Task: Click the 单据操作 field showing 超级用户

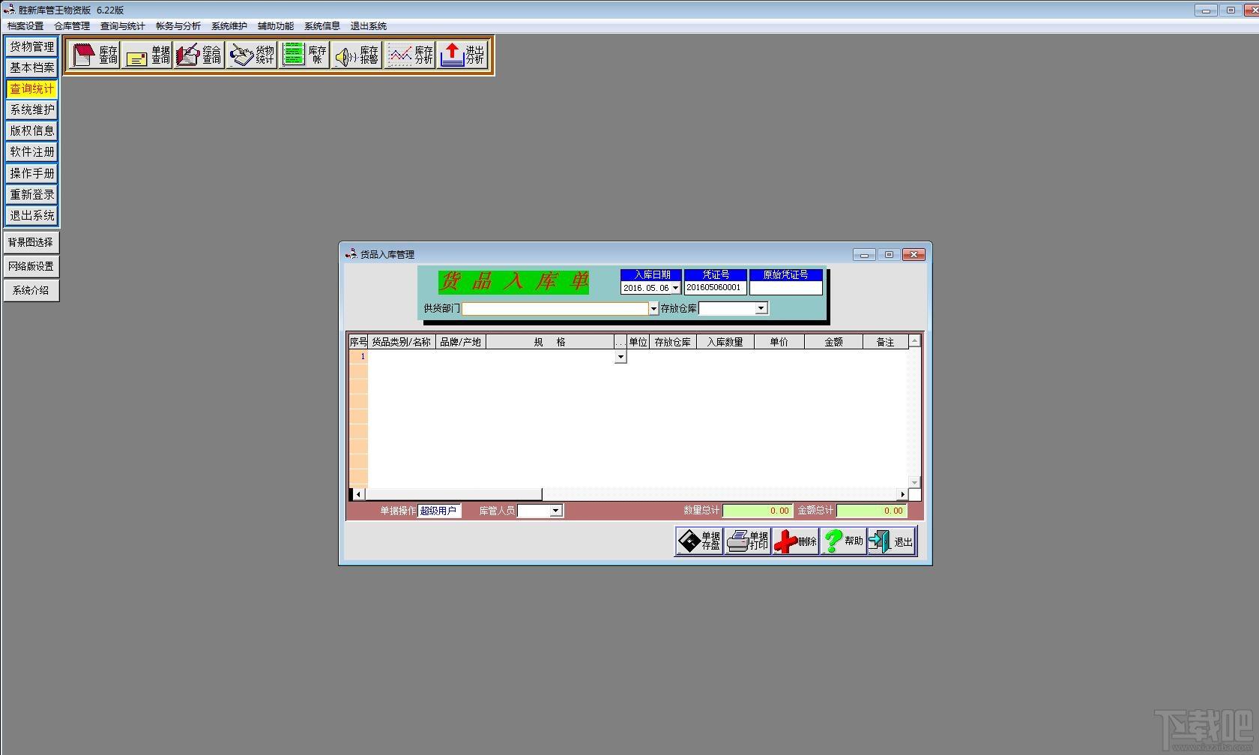Action: (439, 511)
